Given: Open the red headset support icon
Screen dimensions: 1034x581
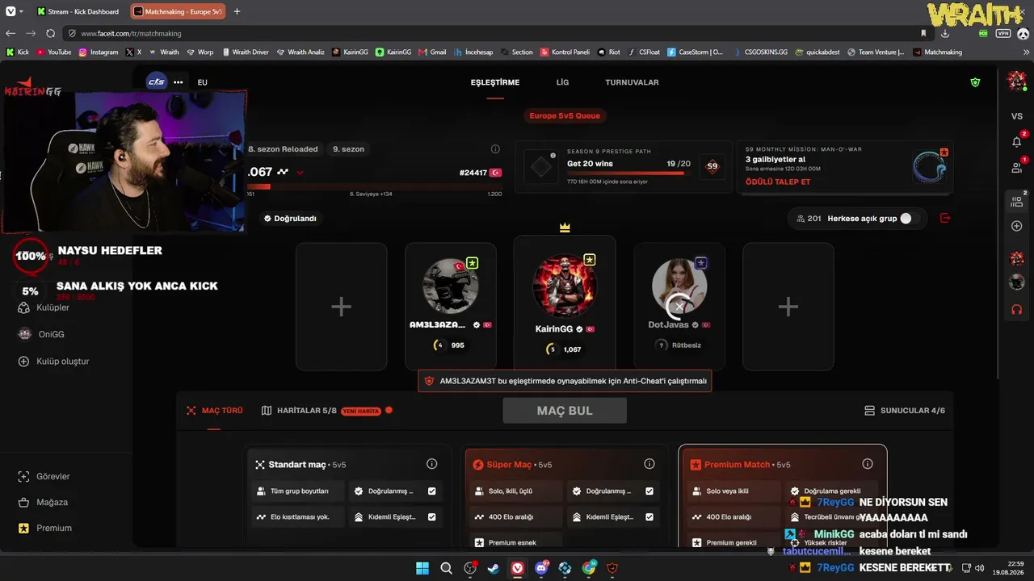Looking at the screenshot, I should pyautogui.click(x=1016, y=309).
